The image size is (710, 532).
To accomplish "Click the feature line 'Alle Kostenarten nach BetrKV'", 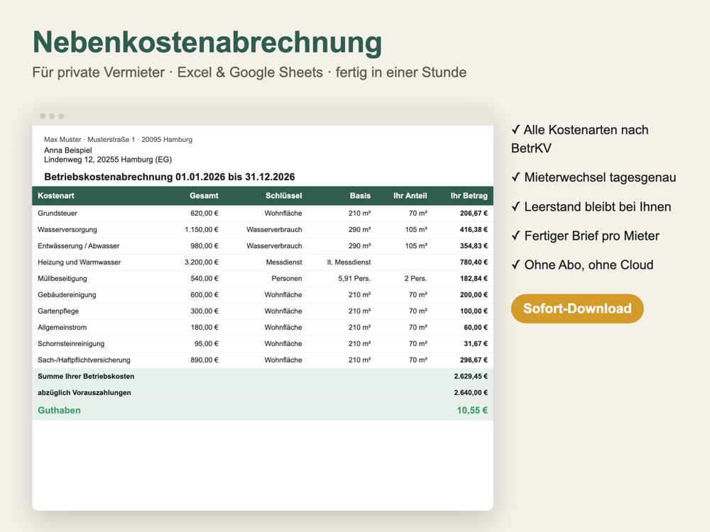I will 579,139.
